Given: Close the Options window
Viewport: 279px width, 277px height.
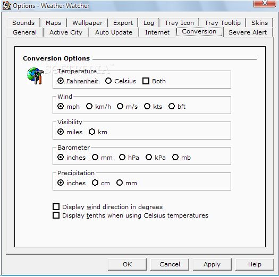Looking at the screenshot, I should 265,3.
